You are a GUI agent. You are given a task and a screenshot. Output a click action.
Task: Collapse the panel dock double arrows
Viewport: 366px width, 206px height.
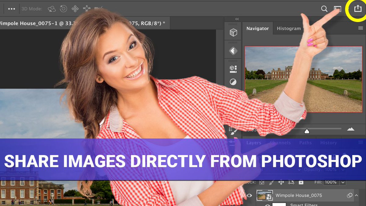[x=237, y=19]
